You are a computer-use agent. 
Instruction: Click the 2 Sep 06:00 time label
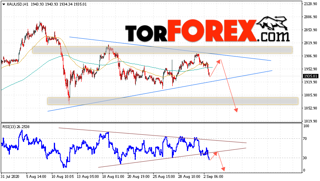tap(214, 177)
